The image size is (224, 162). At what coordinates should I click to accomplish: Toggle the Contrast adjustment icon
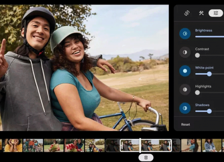185,52
